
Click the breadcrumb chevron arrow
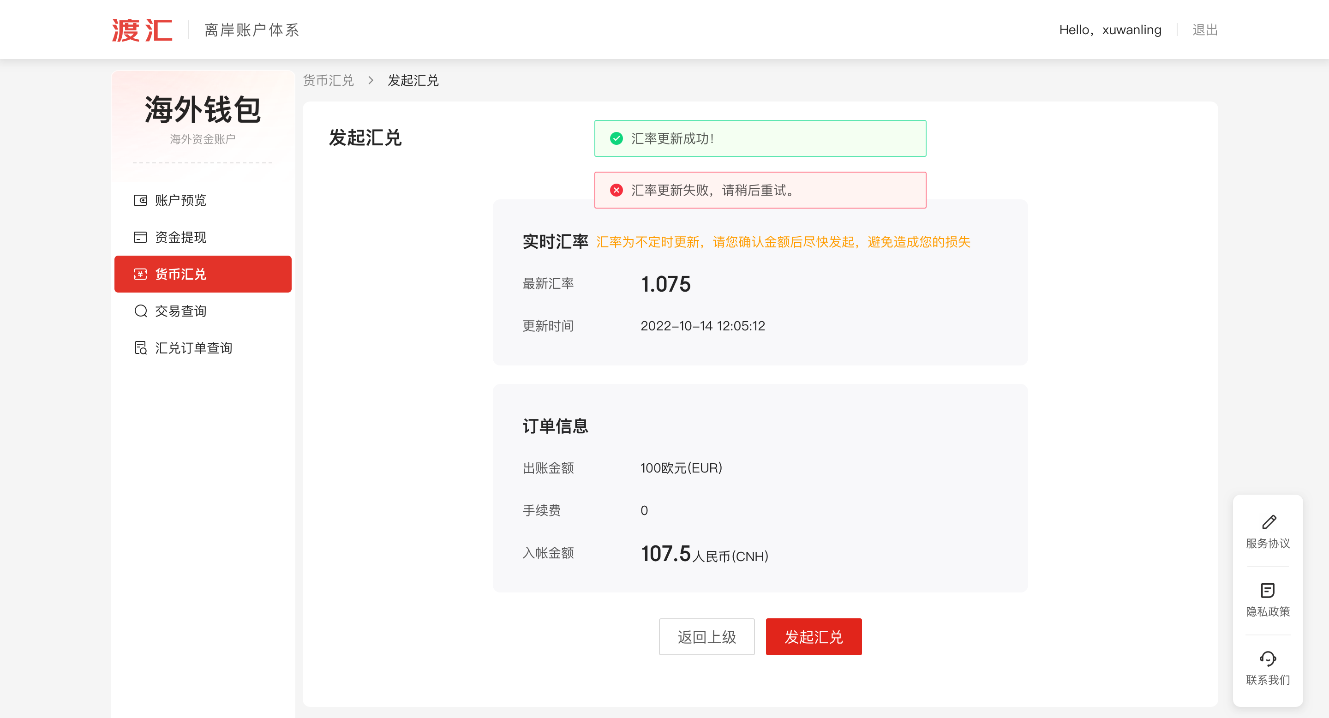(371, 80)
